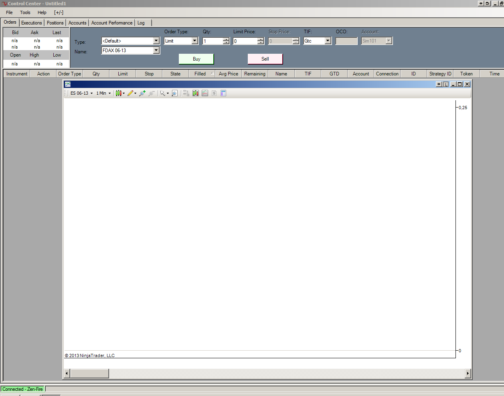Click the Strategy ID column header
Screen dimensions: 504x396
tap(440, 74)
